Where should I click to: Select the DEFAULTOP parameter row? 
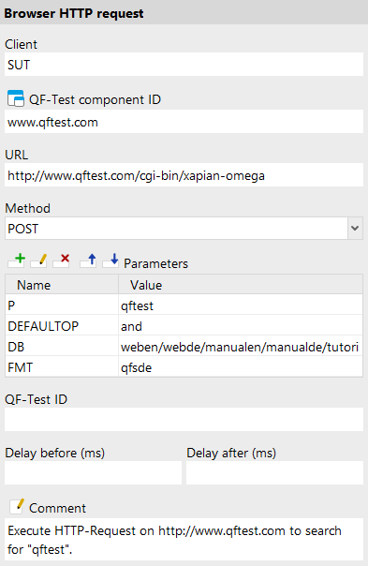[184, 326]
